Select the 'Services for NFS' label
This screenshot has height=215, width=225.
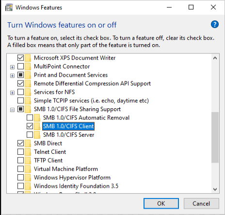coord(54,92)
